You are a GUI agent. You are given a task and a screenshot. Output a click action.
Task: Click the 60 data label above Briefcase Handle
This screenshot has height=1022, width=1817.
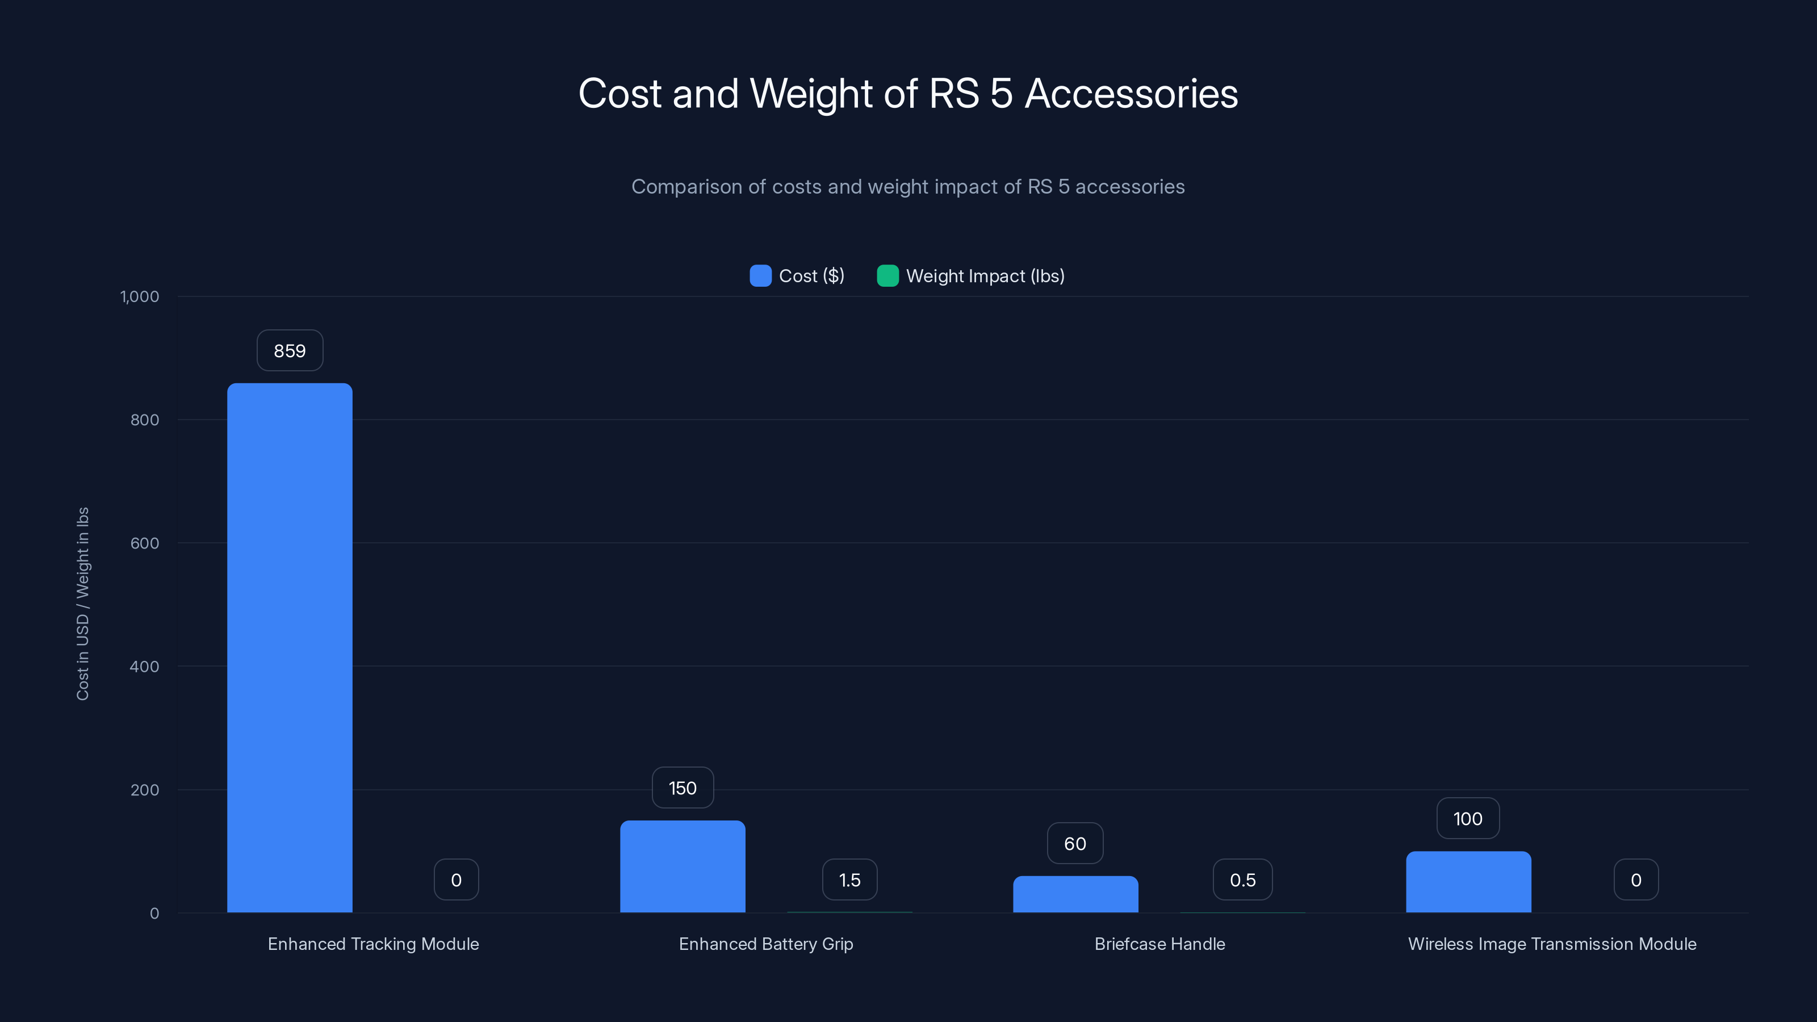(x=1074, y=842)
